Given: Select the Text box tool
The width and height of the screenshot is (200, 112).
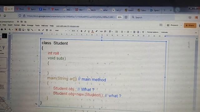Looking at the screenshot, I should 20,30.
